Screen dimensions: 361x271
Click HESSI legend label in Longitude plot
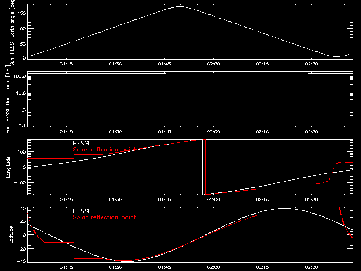tap(81, 143)
